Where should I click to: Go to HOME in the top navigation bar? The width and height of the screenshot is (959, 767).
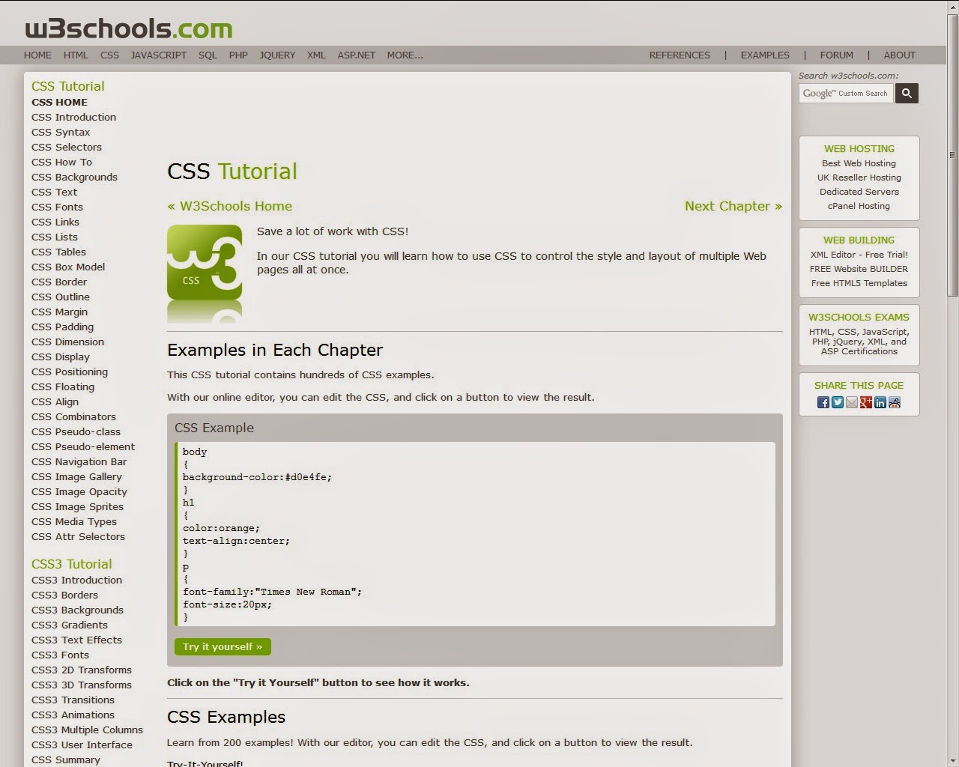coord(37,55)
